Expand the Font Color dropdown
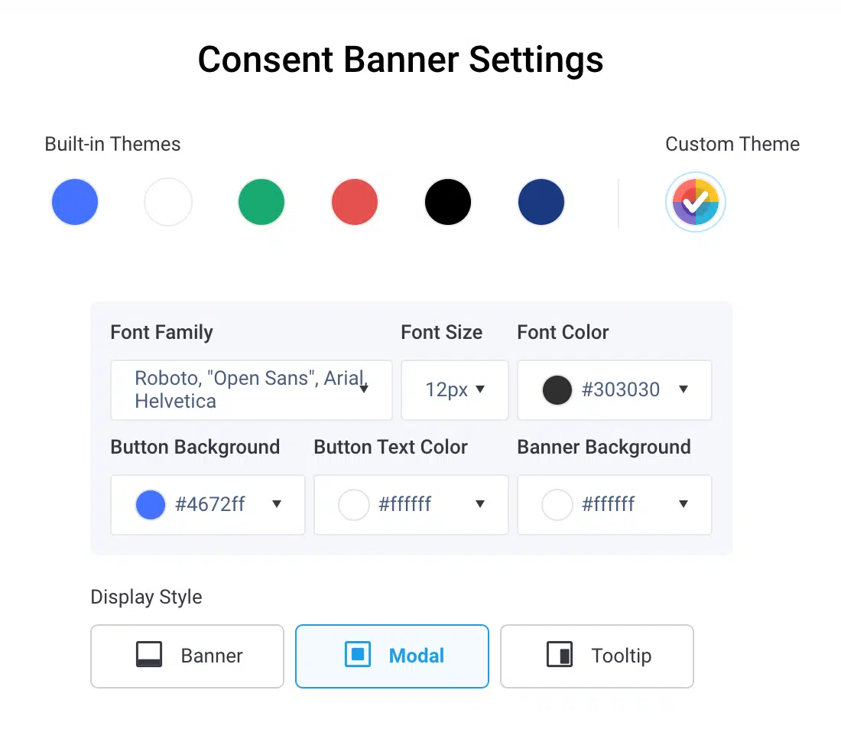This screenshot has height=739, width=841. 683,390
